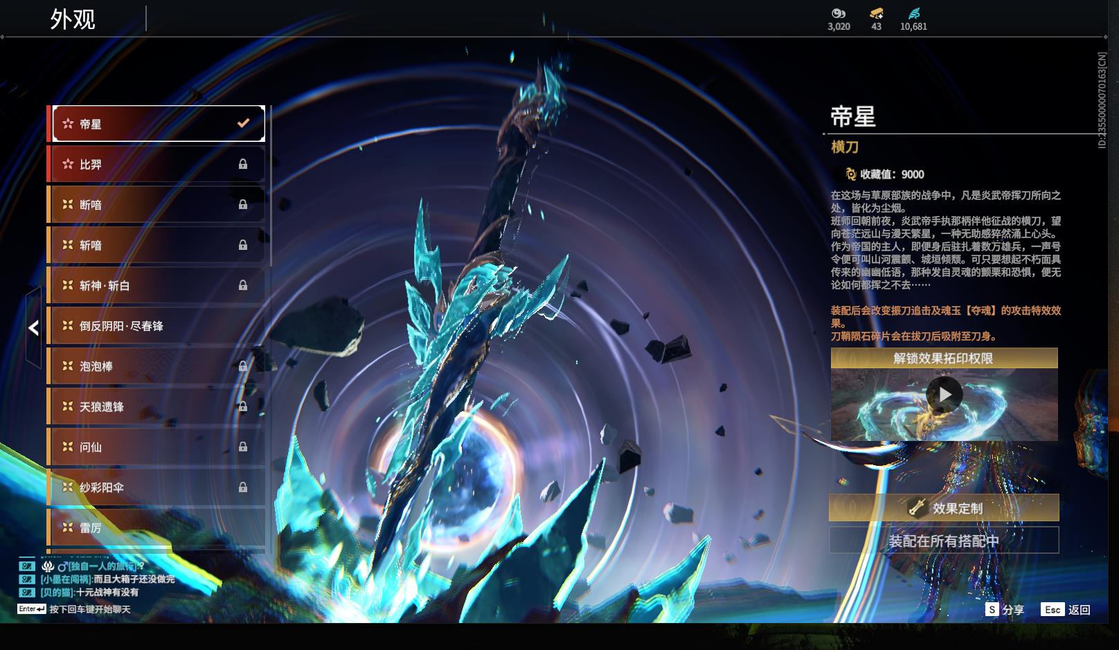Click the 收藏值 collection value icon
This screenshot has height=650, width=1119.
(851, 174)
